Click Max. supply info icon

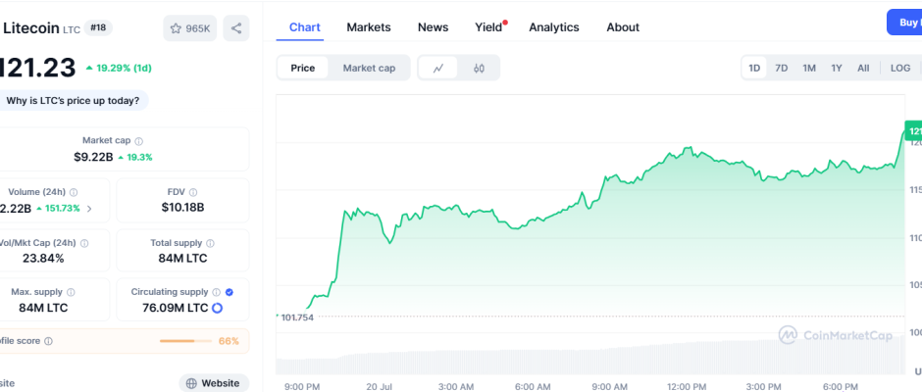pyautogui.click(x=73, y=292)
